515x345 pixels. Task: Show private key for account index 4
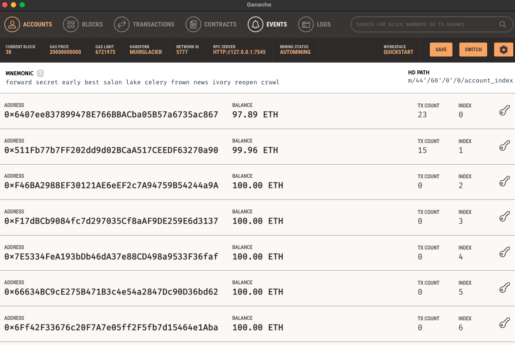tap(505, 252)
